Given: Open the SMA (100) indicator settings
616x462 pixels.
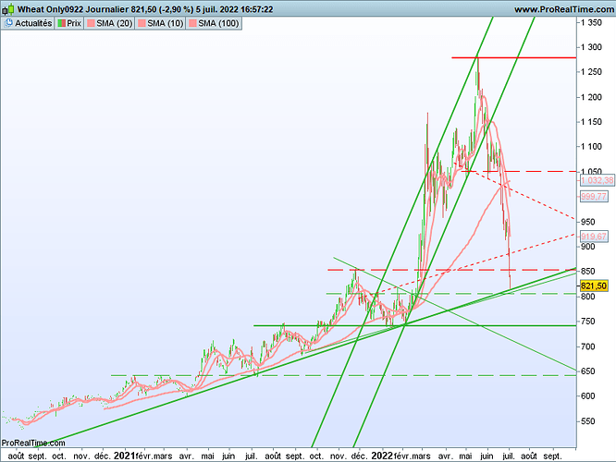Looking at the screenshot, I should (x=218, y=22).
